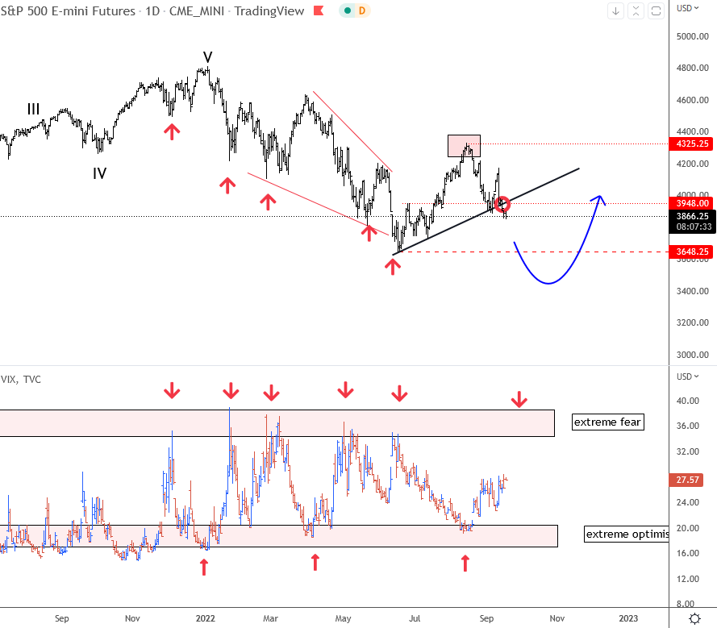717x628 pixels.
Task: Select the 'extreme optimis' text label
Action: coord(627,534)
